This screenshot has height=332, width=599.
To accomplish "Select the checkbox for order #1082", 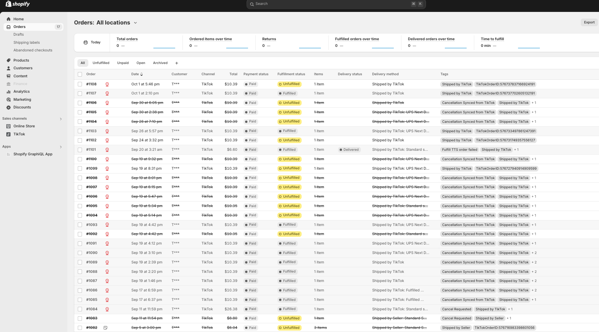I will [x=80, y=328].
